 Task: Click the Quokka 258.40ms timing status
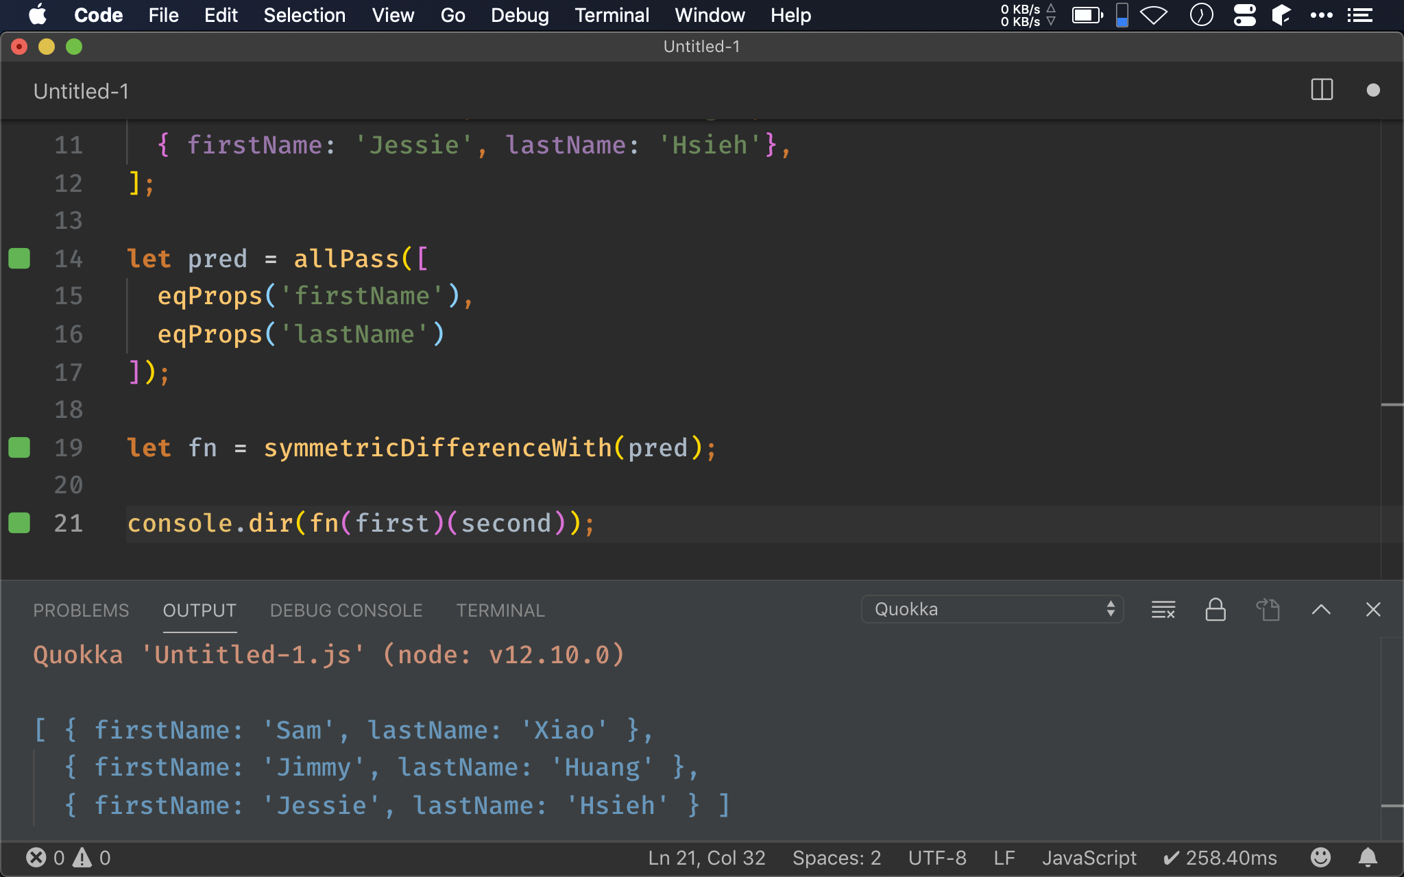point(1220,858)
